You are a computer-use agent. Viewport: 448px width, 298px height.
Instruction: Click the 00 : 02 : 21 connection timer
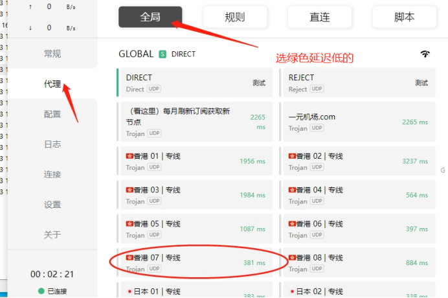click(x=52, y=274)
